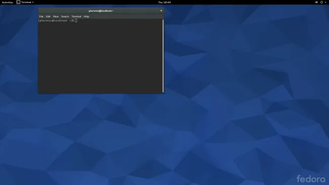Viewport: 329px width, 185px height.
Task: Expand the system menu arrow
Action: pyautogui.click(x=325, y=3)
